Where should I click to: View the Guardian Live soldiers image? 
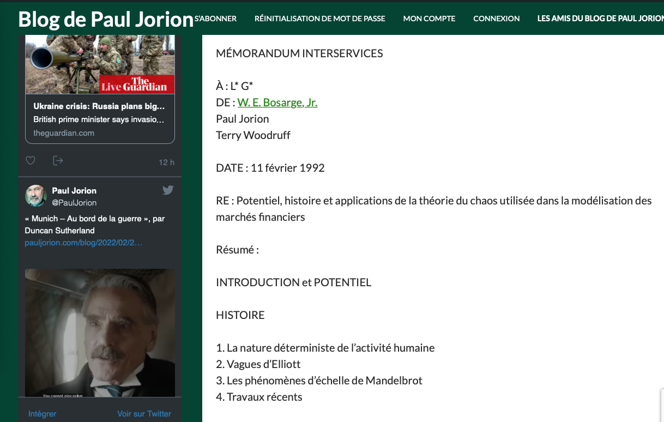[100, 64]
